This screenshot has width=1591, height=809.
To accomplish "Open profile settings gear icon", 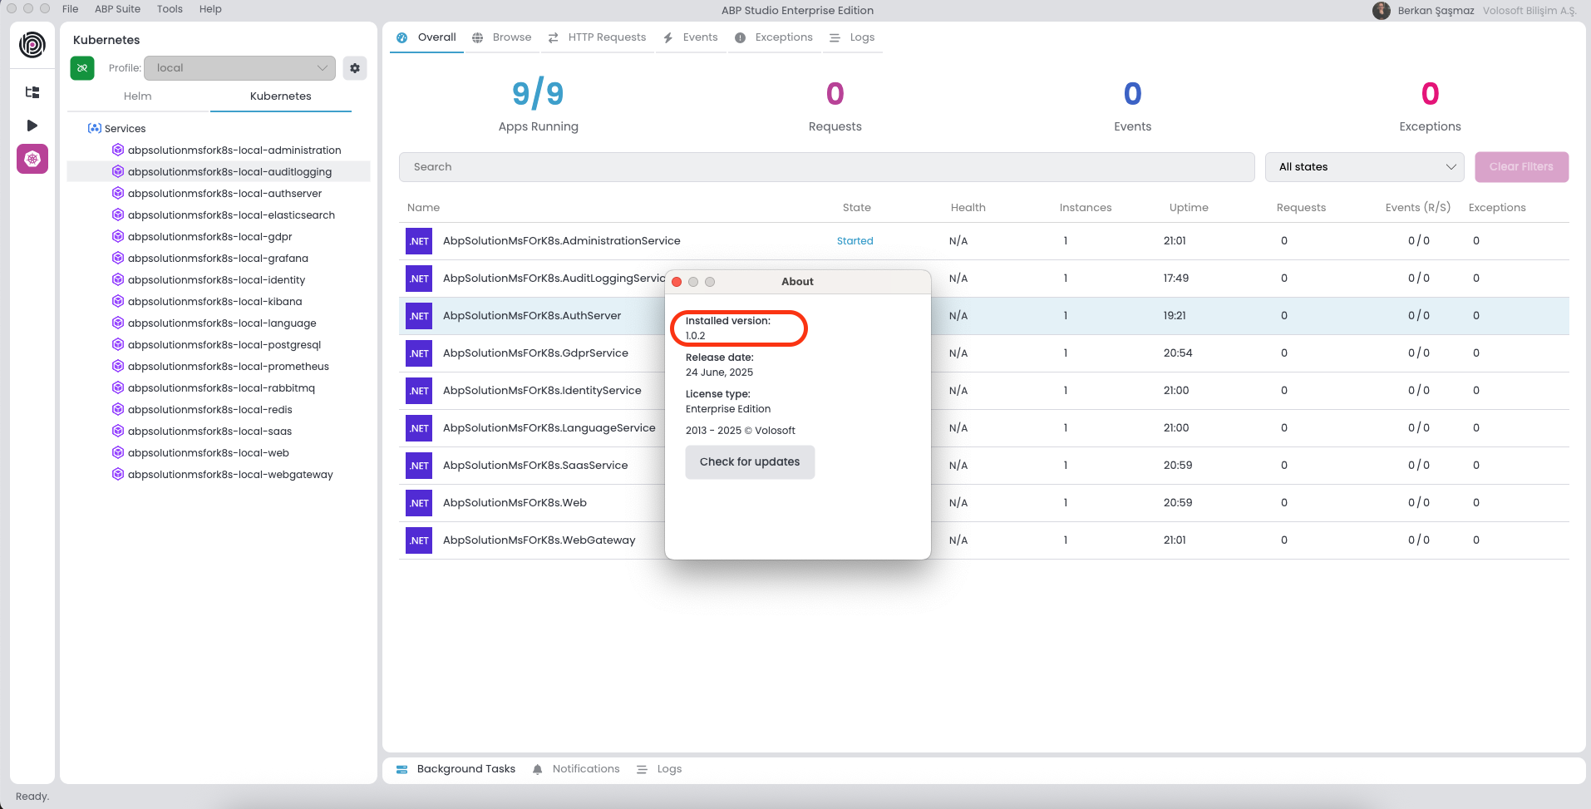I will pos(355,68).
